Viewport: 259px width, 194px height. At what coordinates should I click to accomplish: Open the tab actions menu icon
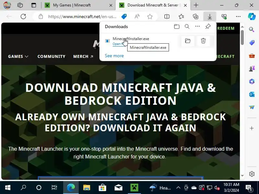pyautogui.click(x=34, y=5)
